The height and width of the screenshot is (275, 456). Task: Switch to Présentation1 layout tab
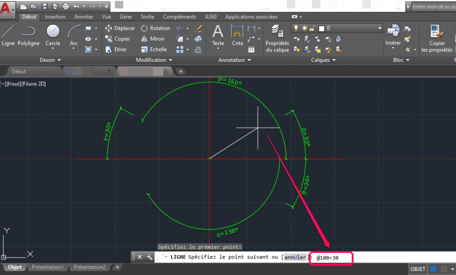pos(47,267)
